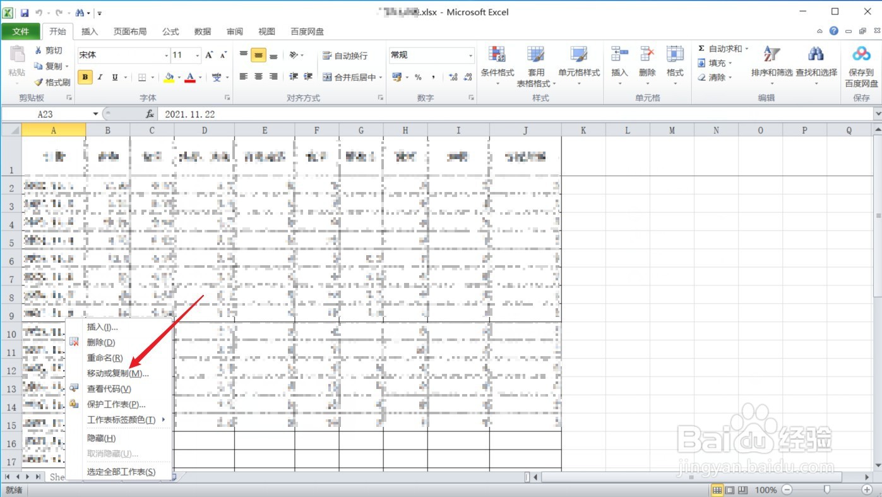Apply percent style

(x=418, y=77)
